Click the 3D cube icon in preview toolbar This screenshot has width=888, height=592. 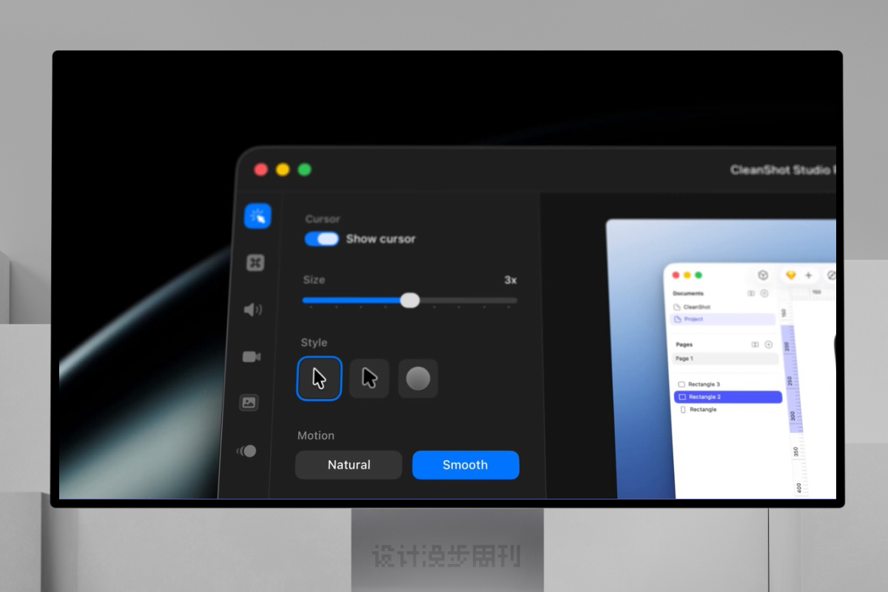(x=762, y=275)
